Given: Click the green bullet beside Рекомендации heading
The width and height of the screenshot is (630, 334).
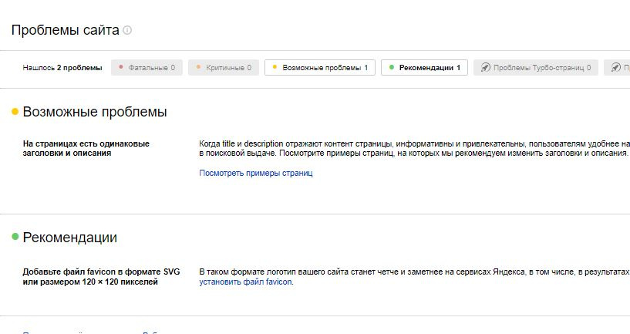Looking at the screenshot, I should pyautogui.click(x=15, y=237).
